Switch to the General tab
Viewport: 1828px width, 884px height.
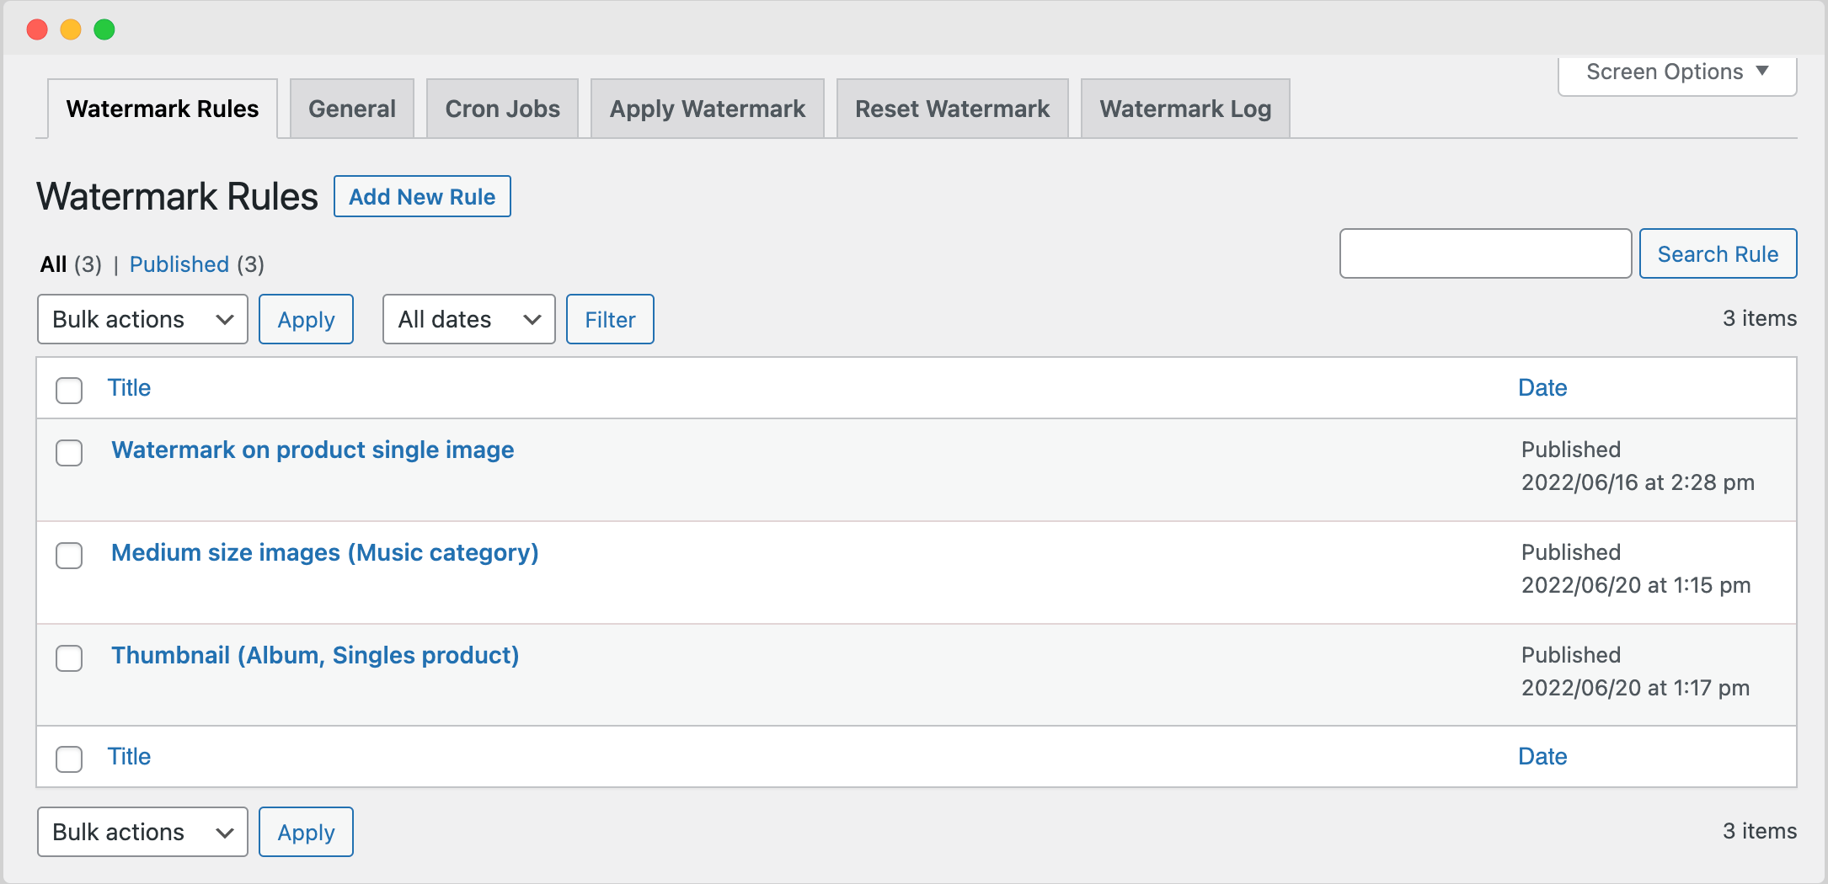tap(352, 108)
